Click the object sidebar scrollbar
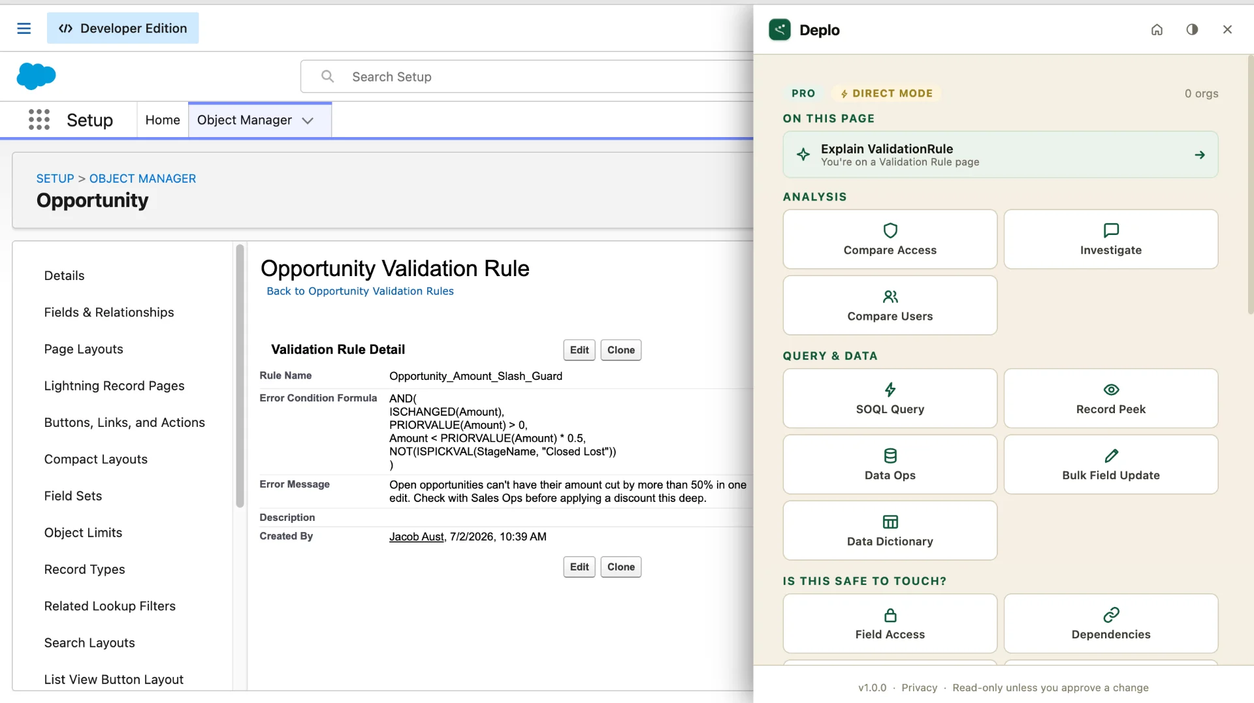 coord(240,376)
